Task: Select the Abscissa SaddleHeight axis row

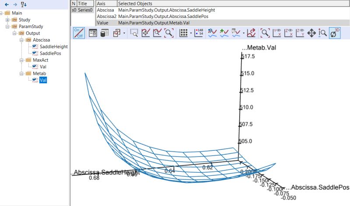Action: click(223, 10)
